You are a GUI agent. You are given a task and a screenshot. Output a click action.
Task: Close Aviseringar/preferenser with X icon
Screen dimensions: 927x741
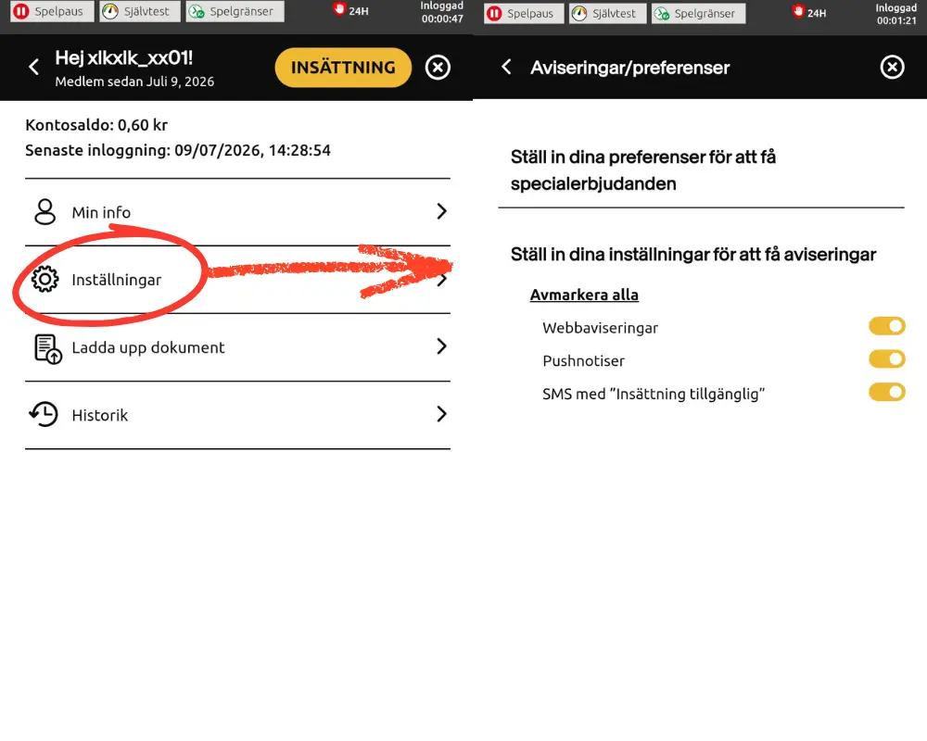892,68
